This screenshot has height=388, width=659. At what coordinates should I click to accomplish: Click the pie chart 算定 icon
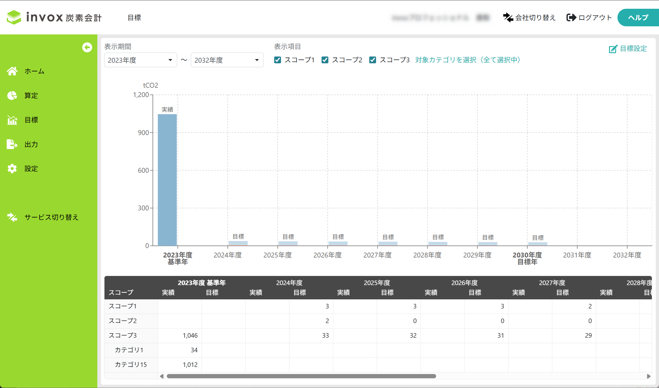(x=12, y=95)
